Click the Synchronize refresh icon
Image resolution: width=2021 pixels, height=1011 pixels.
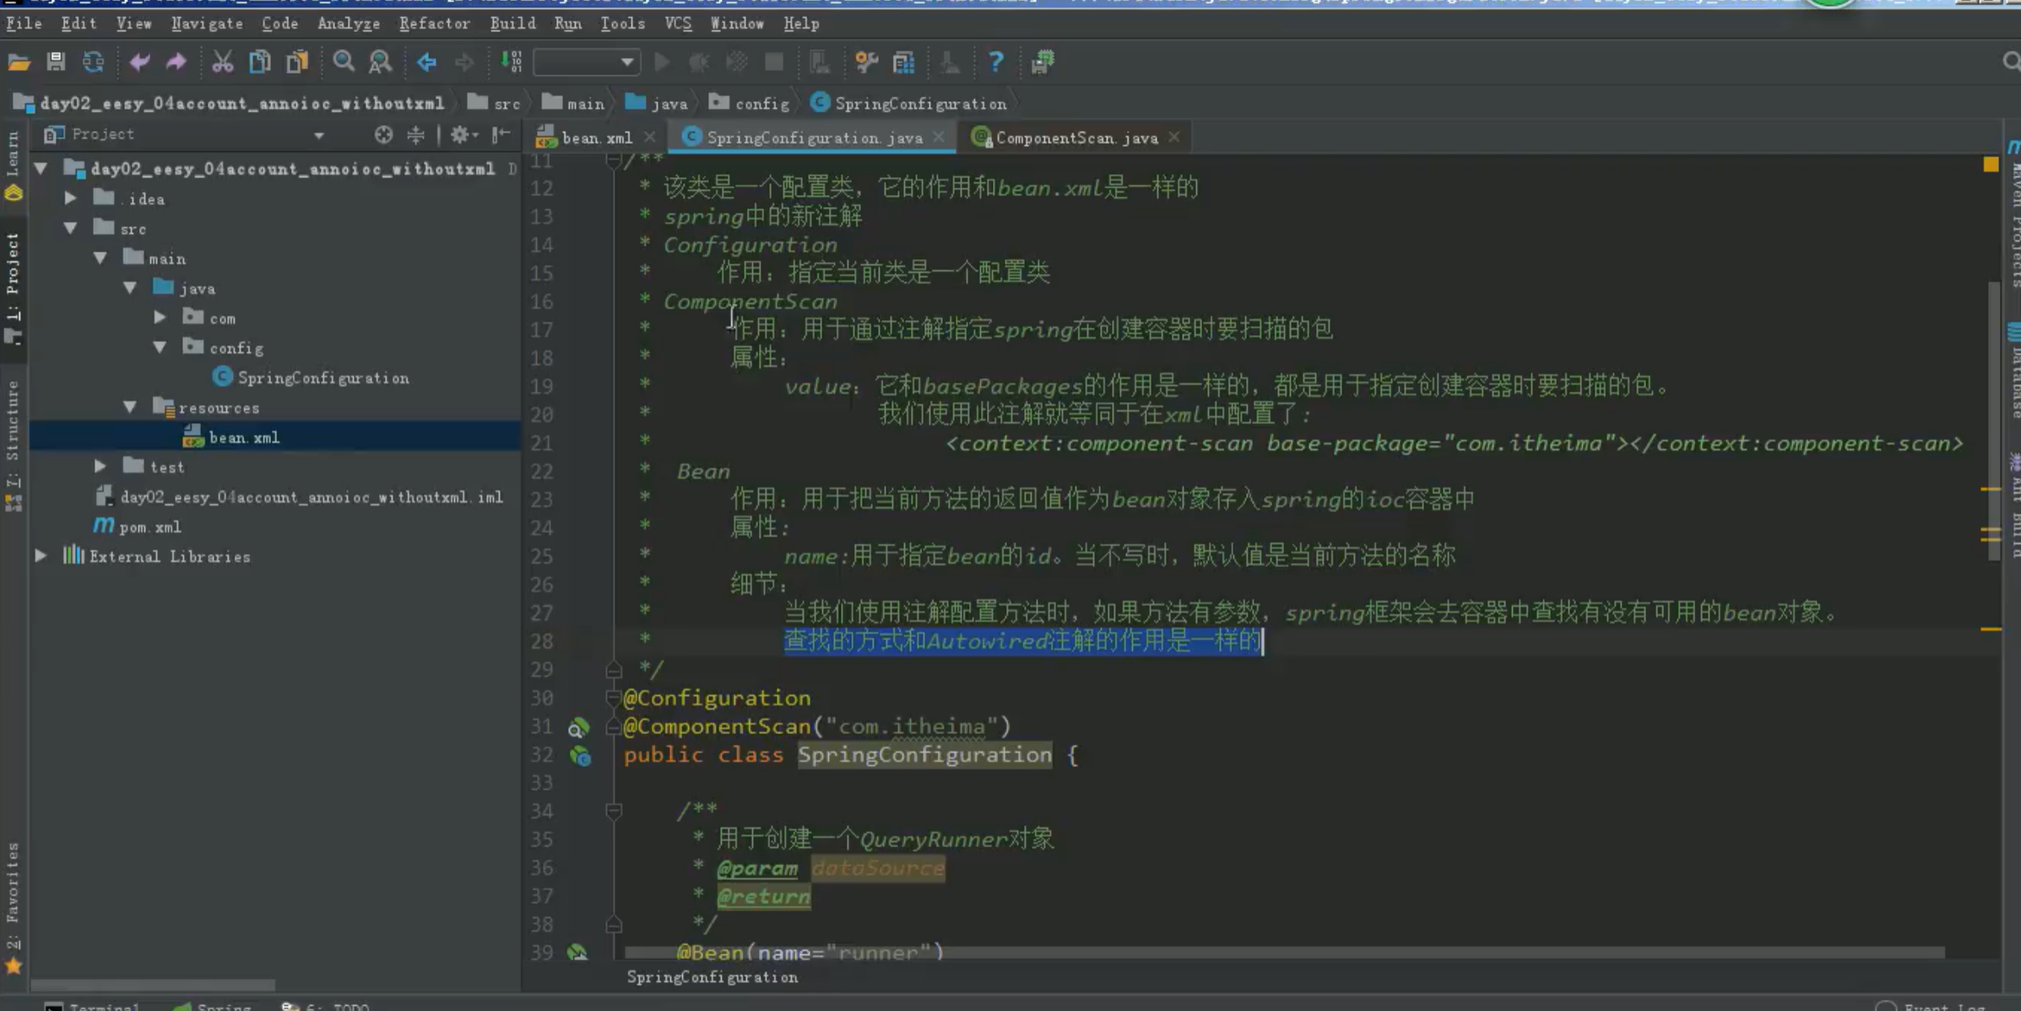click(x=93, y=62)
